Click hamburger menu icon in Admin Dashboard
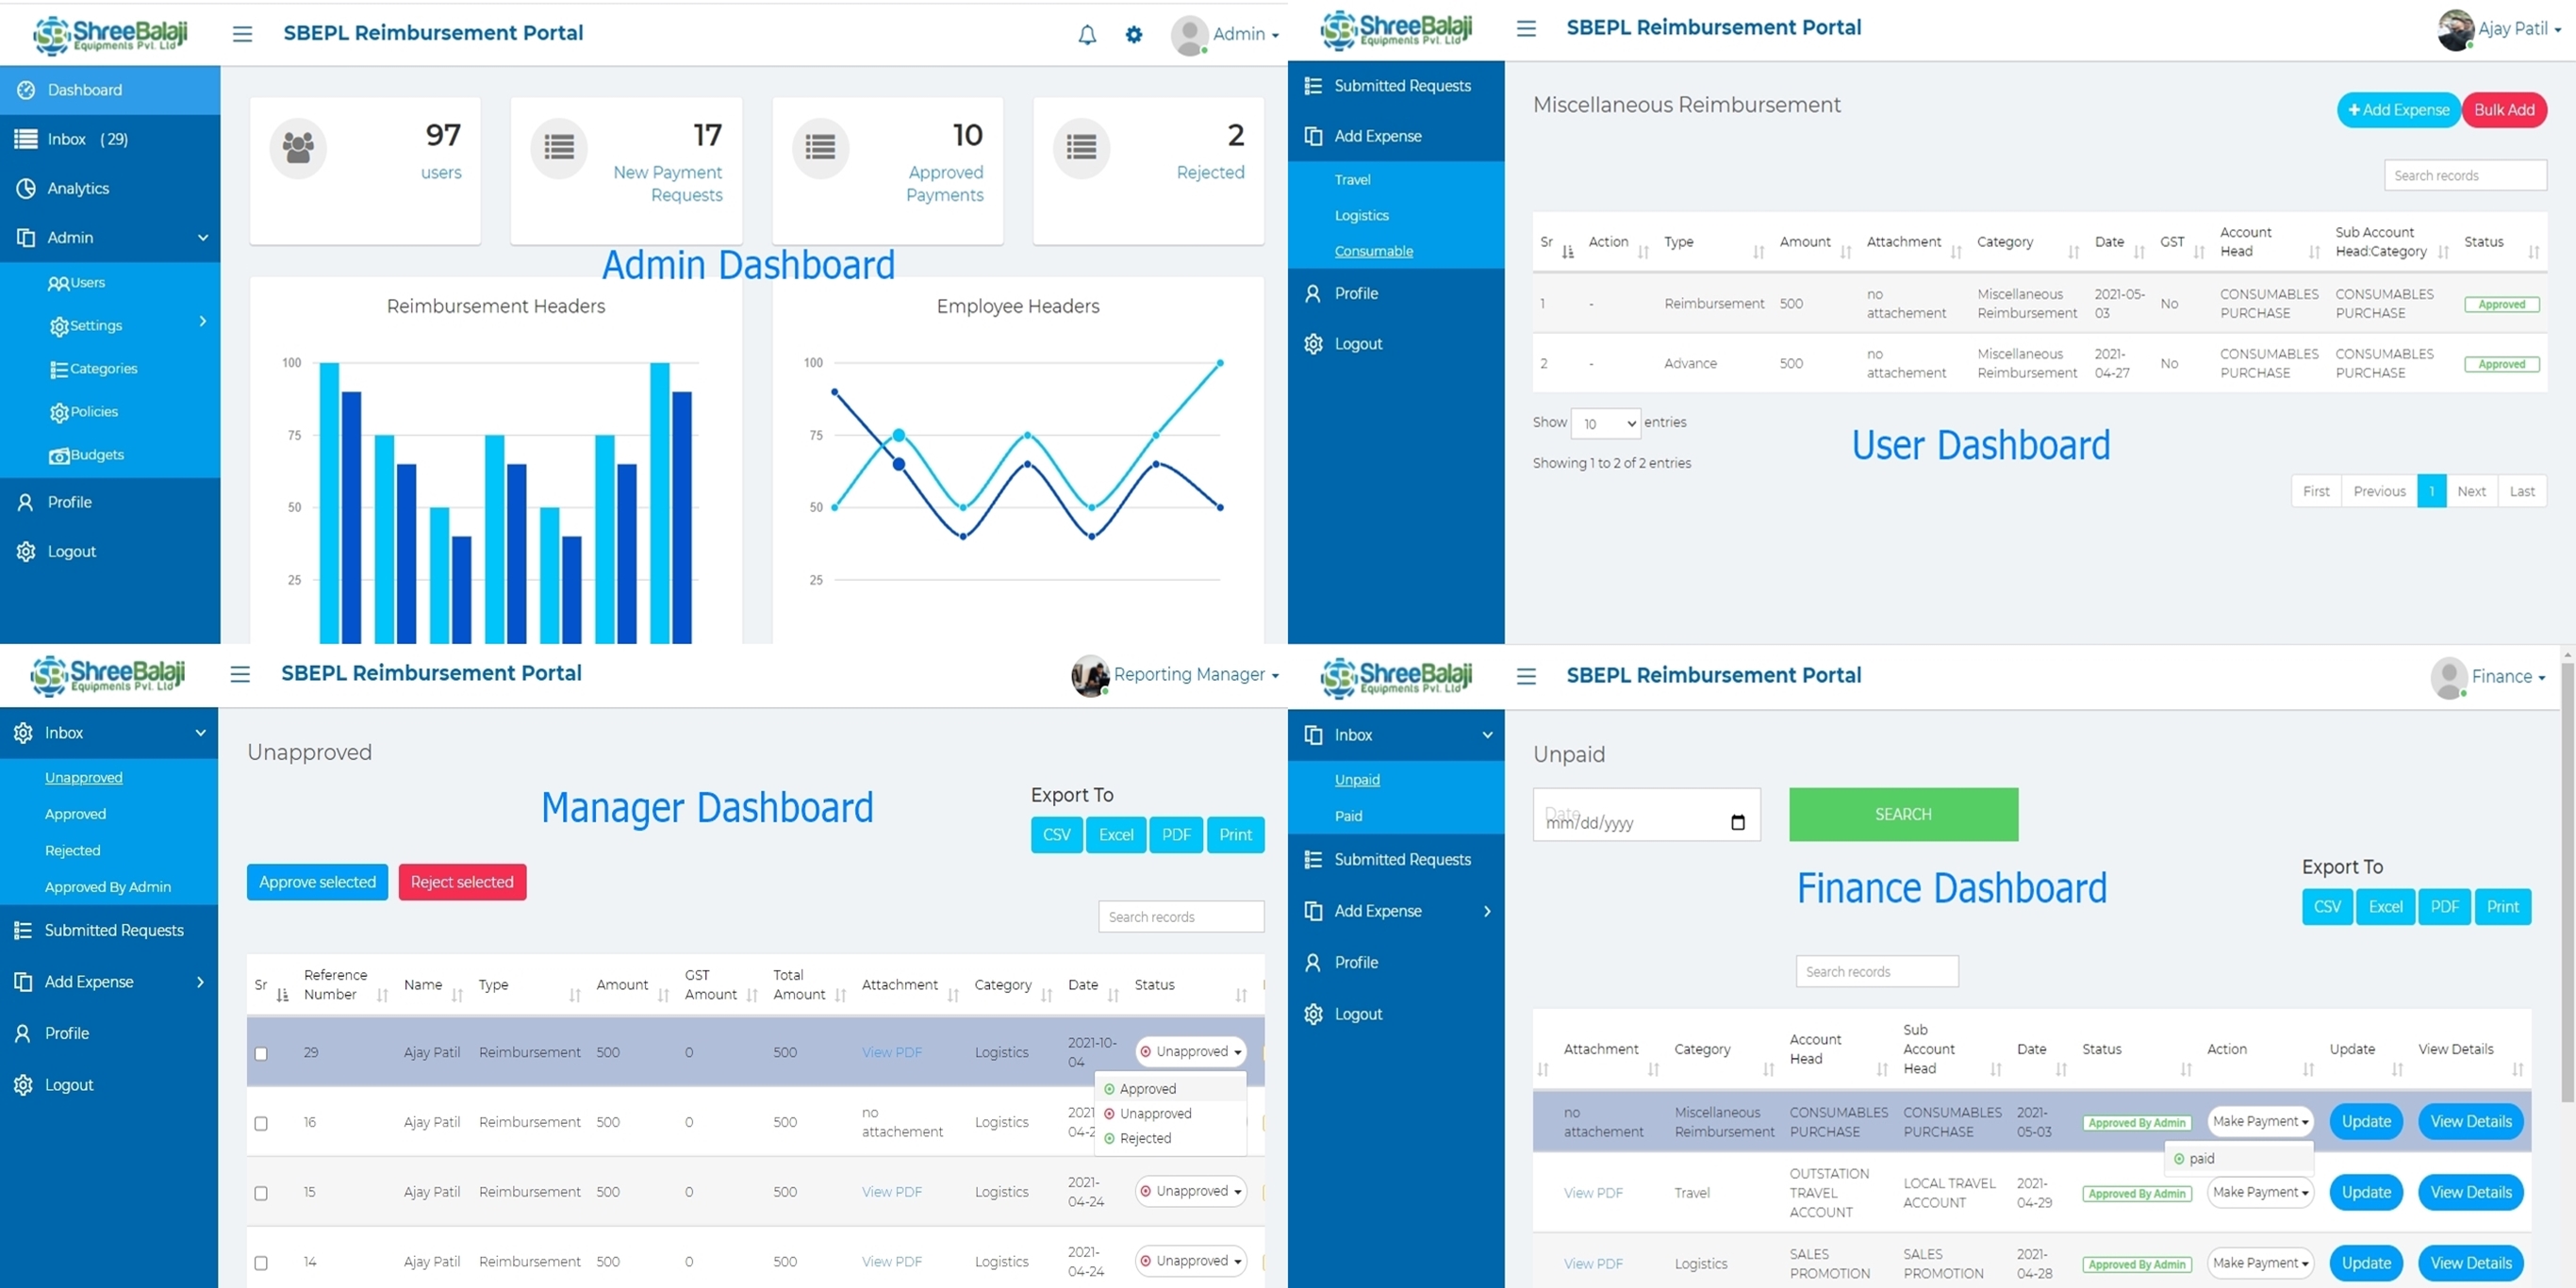The height and width of the screenshot is (1288, 2576). click(242, 34)
